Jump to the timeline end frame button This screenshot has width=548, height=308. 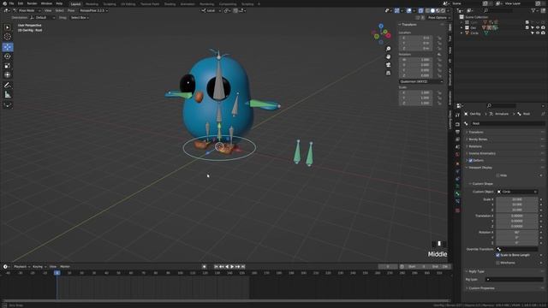[x=243, y=266]
